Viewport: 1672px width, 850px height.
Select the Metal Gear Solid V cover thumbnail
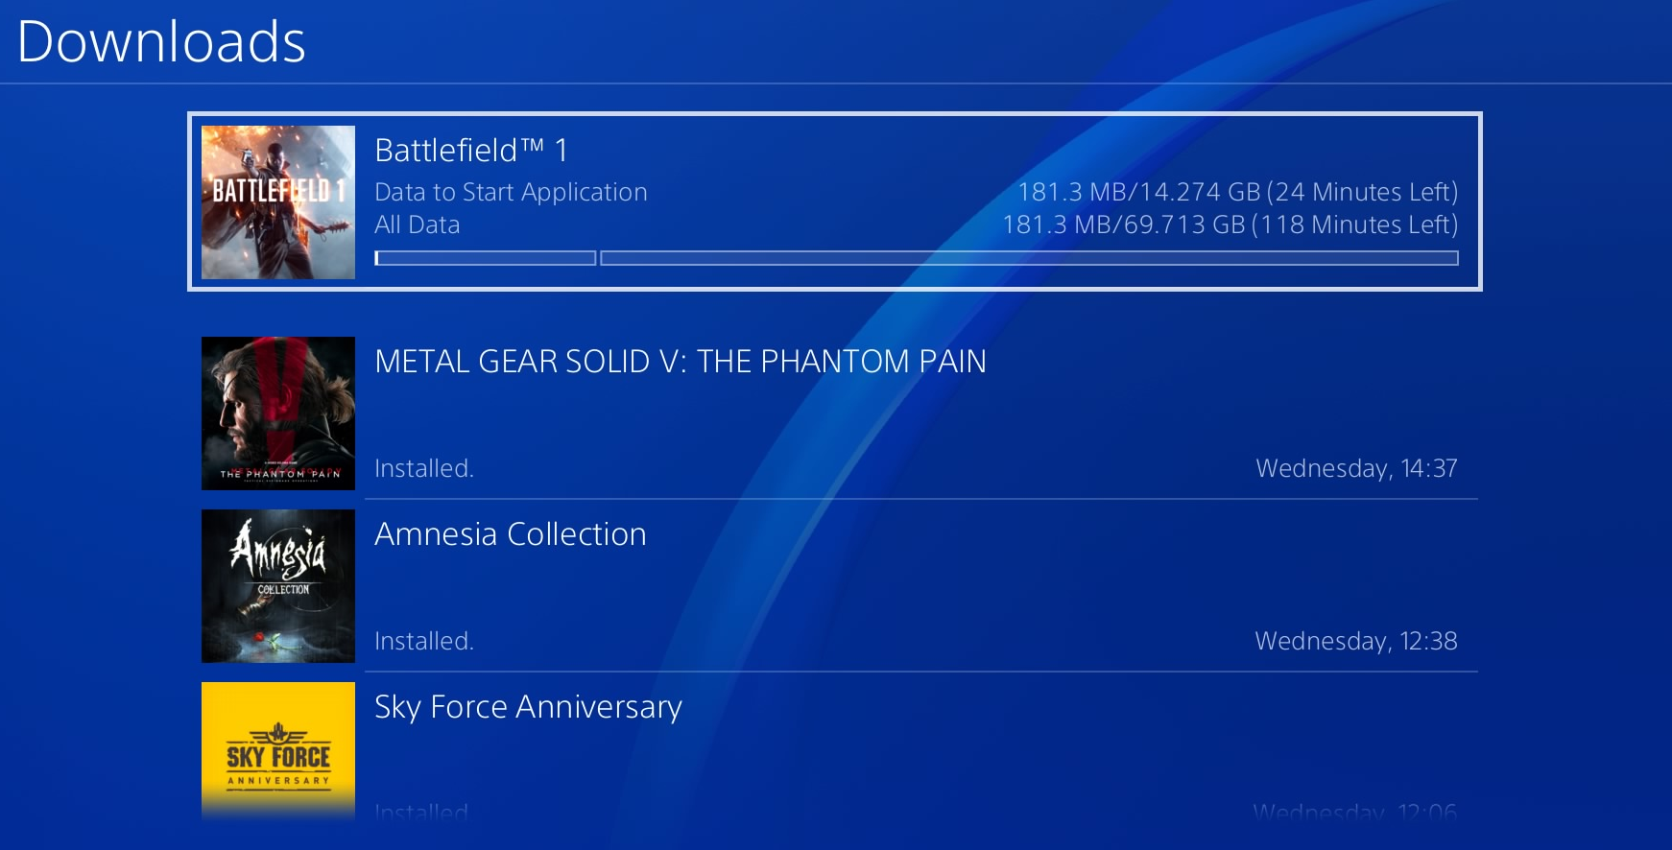(x=278, y=413)
